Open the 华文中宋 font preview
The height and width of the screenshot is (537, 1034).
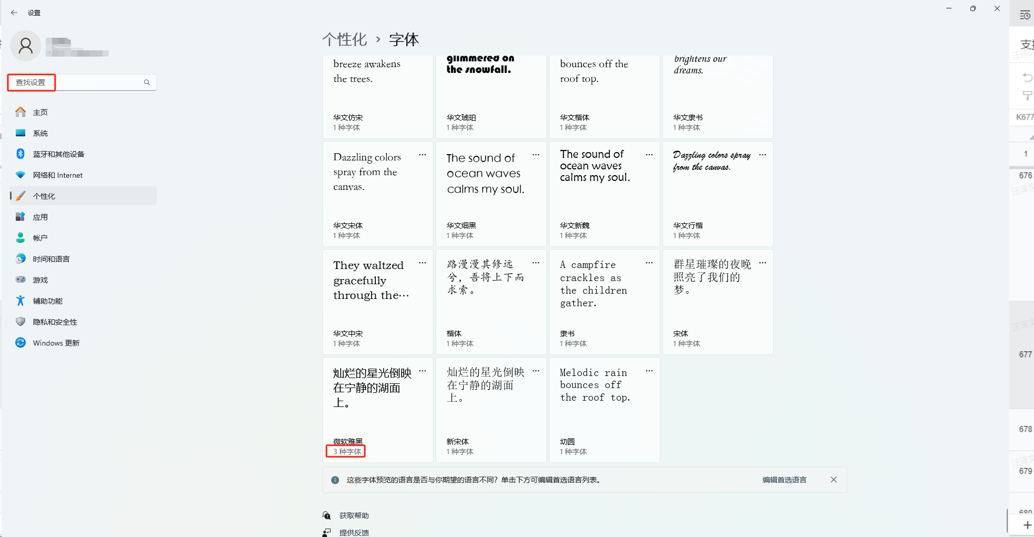click(x=378, y=302)
